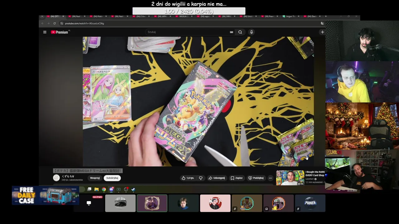Click the translate icon in the address bar

pyautogui.click(x=322, y=23)
